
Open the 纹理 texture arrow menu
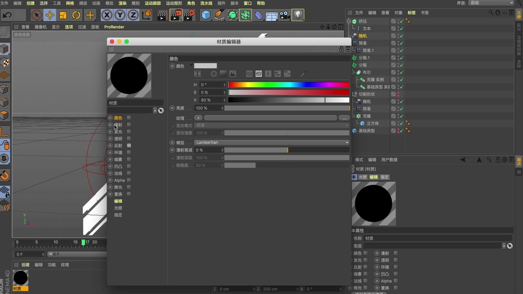point(198,118)
